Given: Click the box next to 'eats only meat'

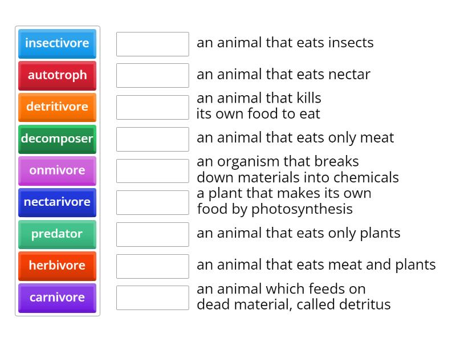Looking at the screenshot, I should click(x=152, y=139).
